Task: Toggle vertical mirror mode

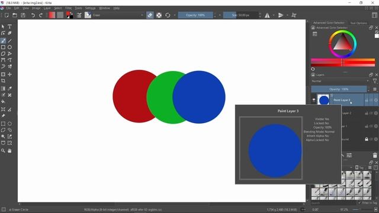Action: point(281,15)
